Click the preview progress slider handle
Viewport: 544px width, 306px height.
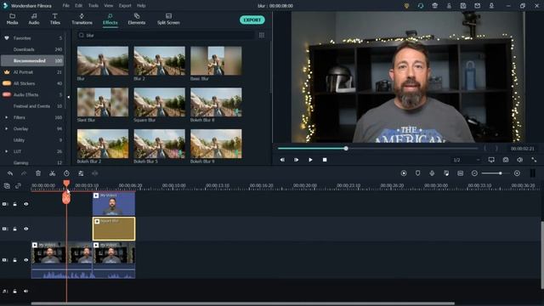(x=346, y=148)
